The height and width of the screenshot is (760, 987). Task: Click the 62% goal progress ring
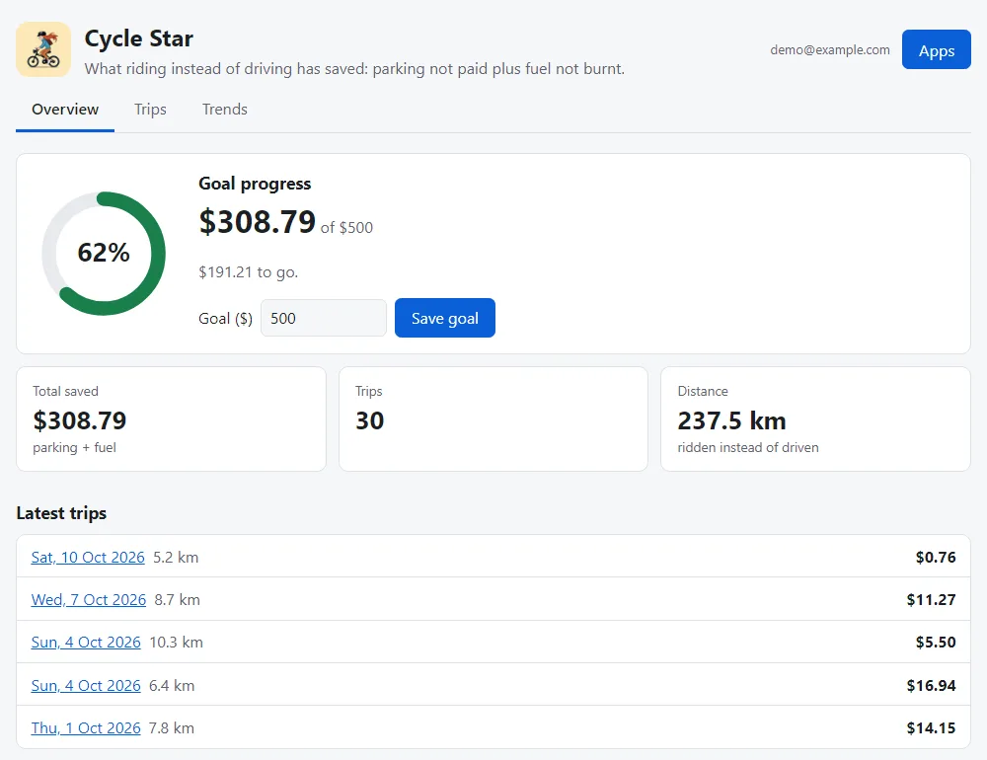click(x=104, y=253)
